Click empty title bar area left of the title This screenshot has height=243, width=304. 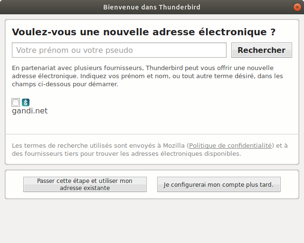(47, 7)
